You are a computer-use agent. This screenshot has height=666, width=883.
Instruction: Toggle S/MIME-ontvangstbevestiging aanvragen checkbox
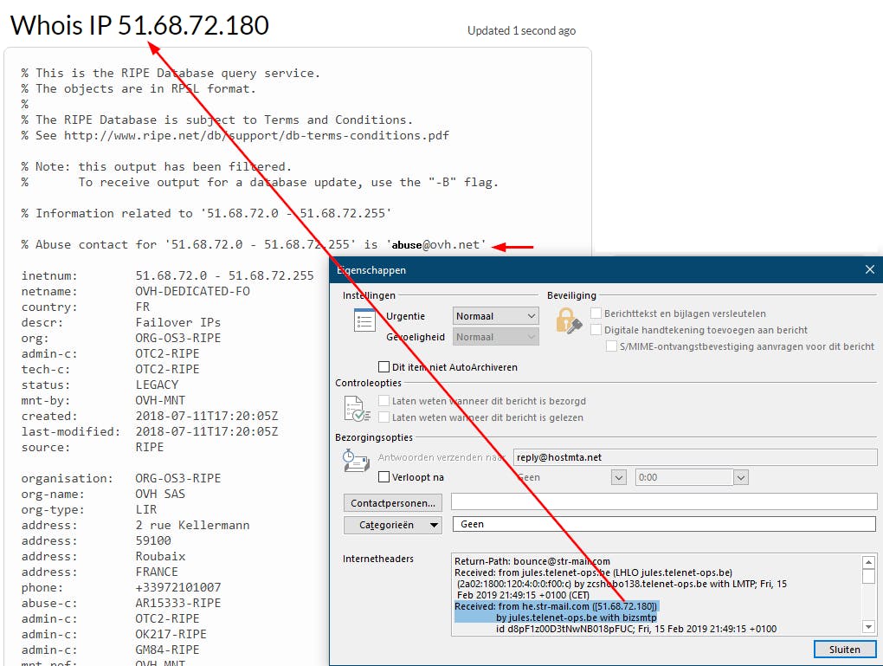point(611,346)
